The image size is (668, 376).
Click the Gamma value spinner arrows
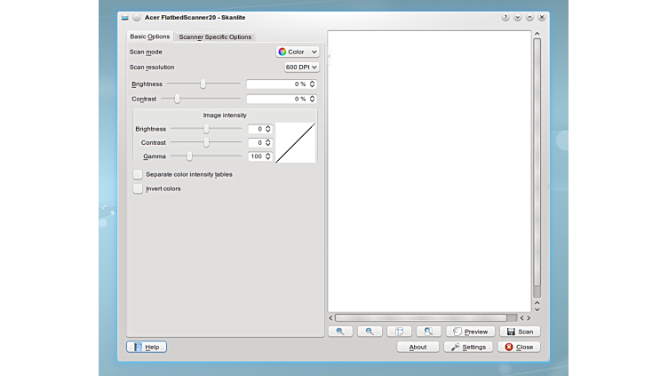coord(268,156)
